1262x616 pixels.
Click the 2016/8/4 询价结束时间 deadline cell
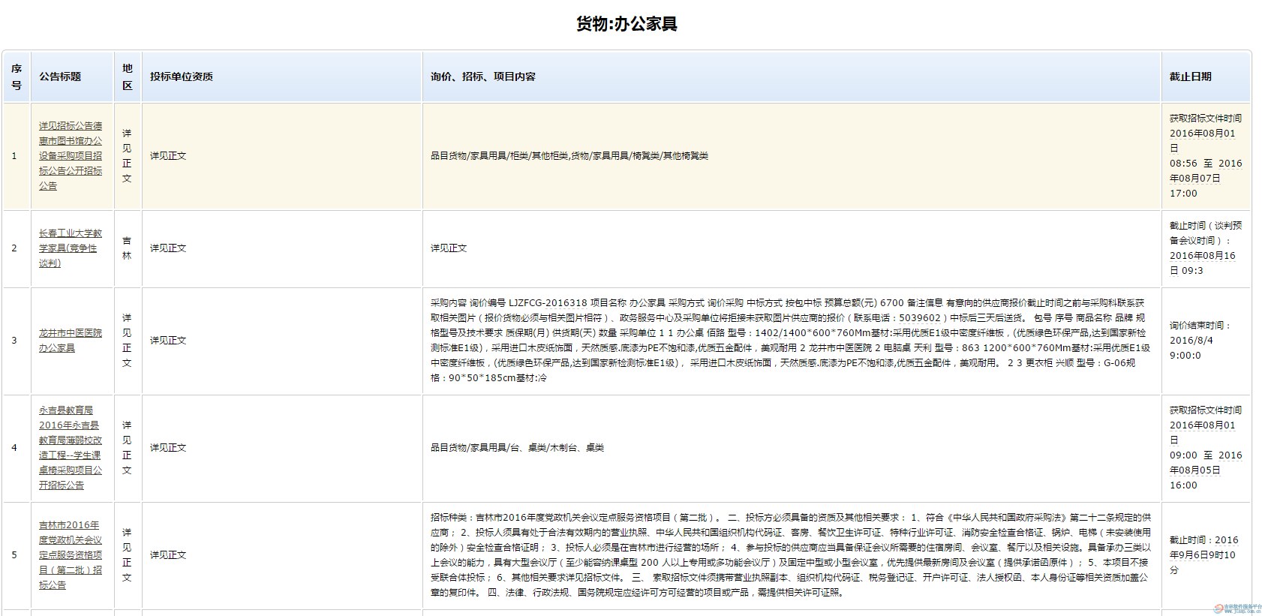[x=1200, y=341]
